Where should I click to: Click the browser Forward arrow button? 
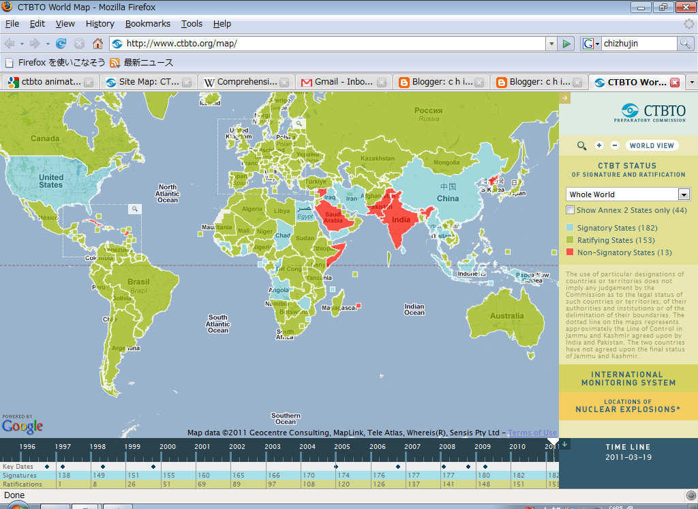point(35,44)
